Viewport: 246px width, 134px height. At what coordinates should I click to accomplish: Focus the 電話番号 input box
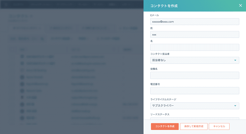pyautogui.click(x=195, y=91)
